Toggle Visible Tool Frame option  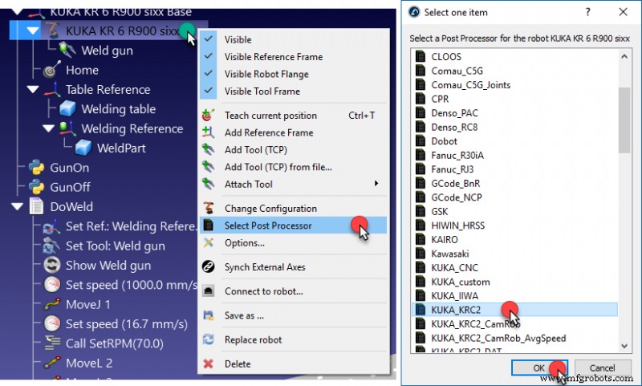[209, 91]
